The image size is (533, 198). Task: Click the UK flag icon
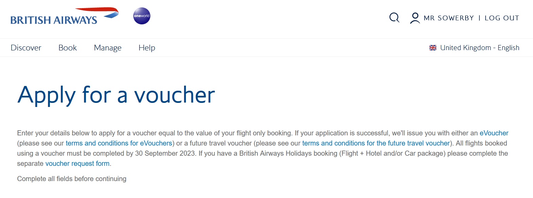433,48
